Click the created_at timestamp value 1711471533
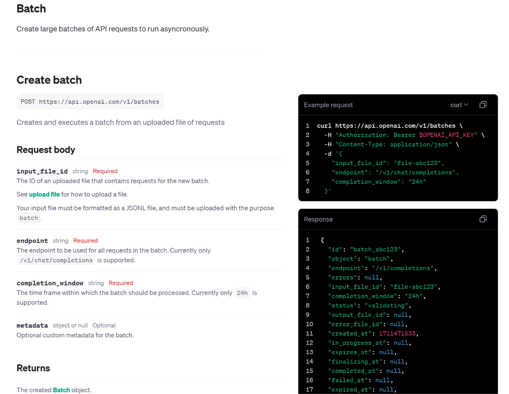 [x=398, y=334]
